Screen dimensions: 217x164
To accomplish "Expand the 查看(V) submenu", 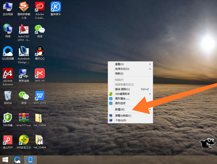I will point(130,64).
